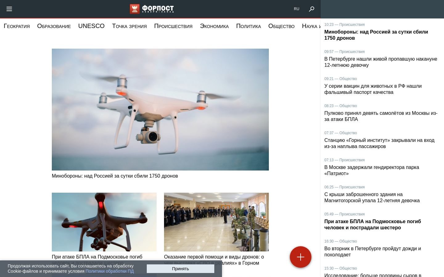Click the 08:23 — Общество category label

click(x=340, y=106)
